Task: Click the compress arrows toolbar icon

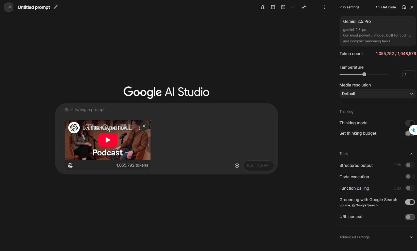Action: click(304, 7)
